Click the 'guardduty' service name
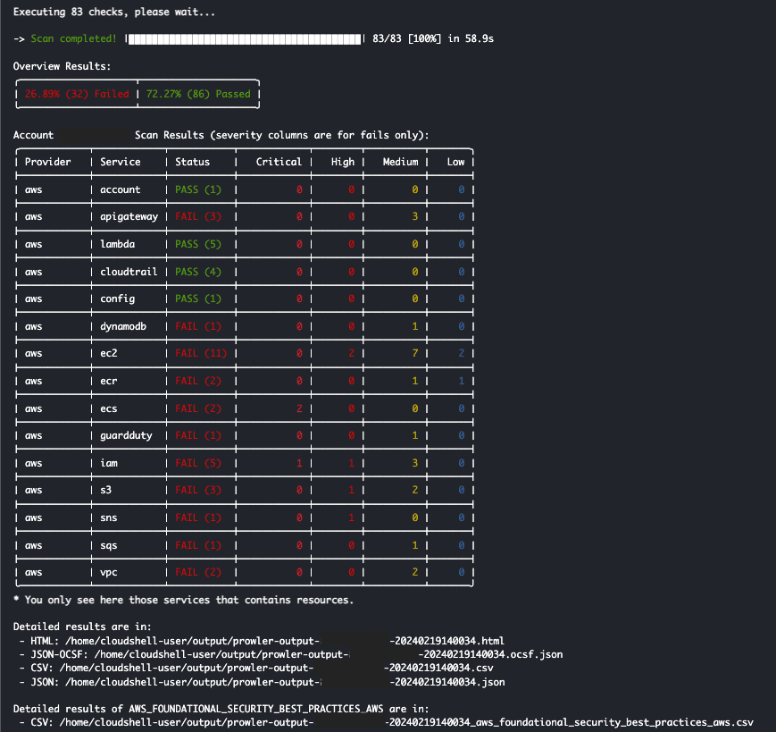The image size is (776, 732). [x=126, y=436]
